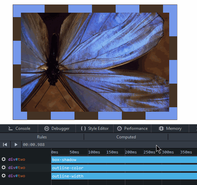The height and width of the screenshot is (185, 197).
Task: Select the Rules sidebar tab
Action: (42, 137)
